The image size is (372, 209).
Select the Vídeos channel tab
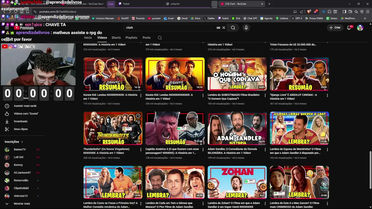pyautogui.click(x=102, y=38)
